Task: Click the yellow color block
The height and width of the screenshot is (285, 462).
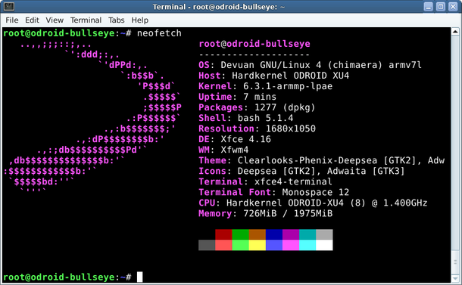Action: click(258, 245)
